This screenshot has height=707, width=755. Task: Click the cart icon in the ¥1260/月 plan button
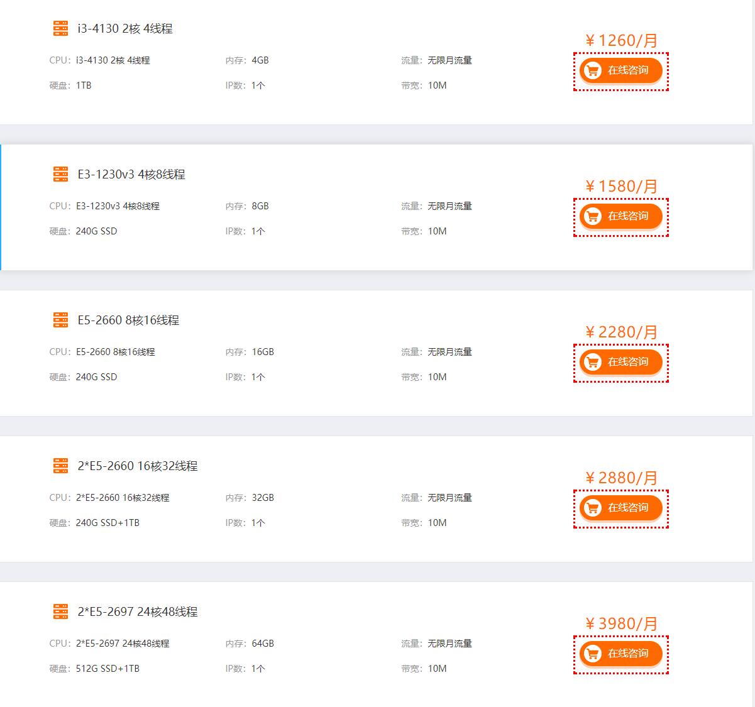592,70
